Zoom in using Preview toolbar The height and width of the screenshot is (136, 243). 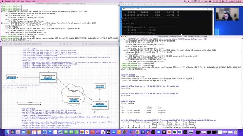click(68, 44)
